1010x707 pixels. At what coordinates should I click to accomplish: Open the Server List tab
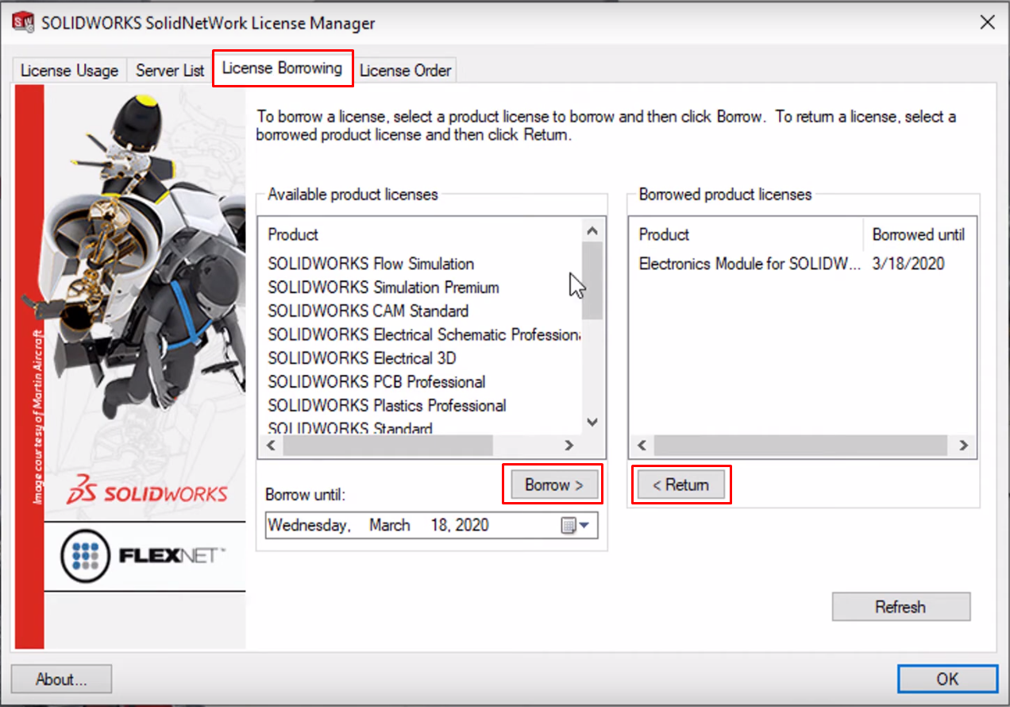pos(170,70)
